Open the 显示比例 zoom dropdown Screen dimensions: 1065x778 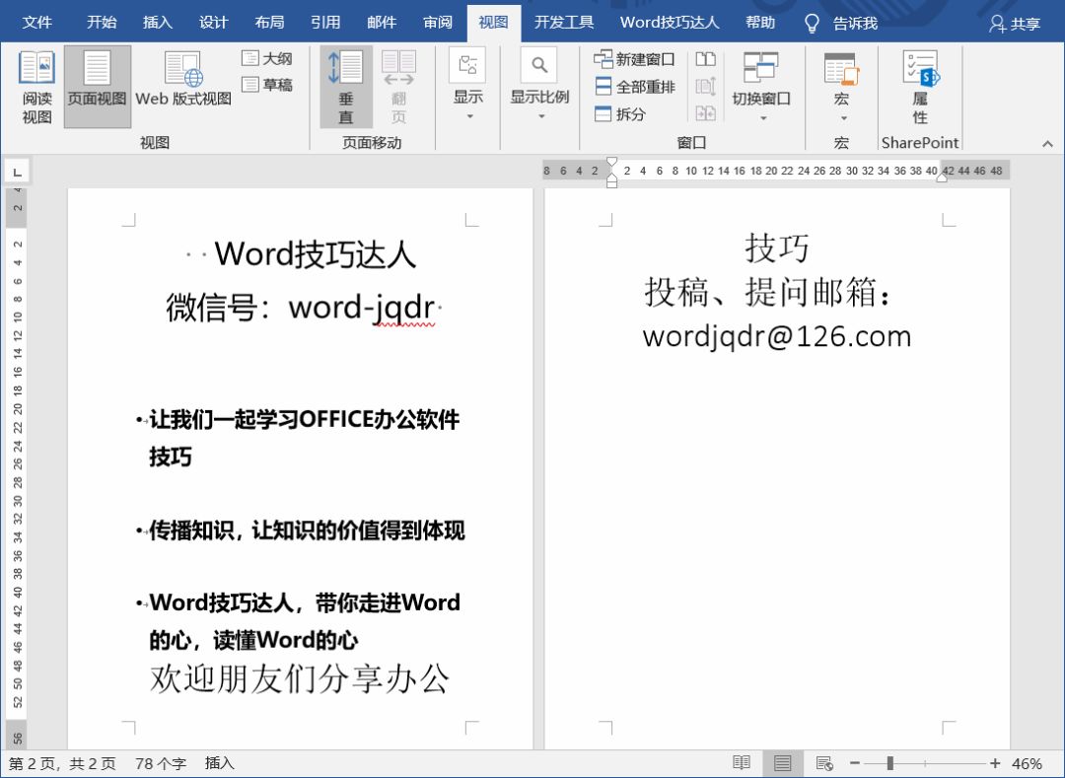(x=539, y=85)
